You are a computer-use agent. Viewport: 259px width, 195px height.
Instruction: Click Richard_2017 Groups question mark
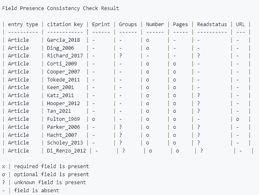point(121,55)
